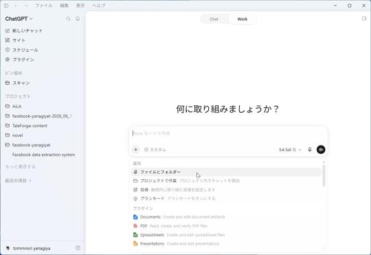Select the Spreadsheets plugin entry
The height and width of the screenshot is (255, 371).
click(226, 235)
